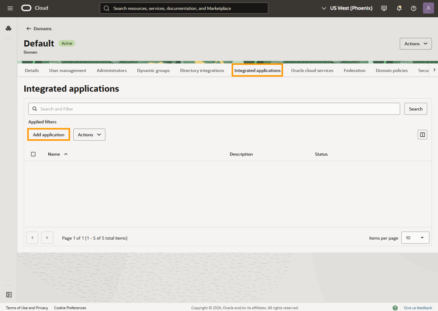Open the help question mark menu
The width and height of the screenshot is (438, 311).
tap(414, 8)
